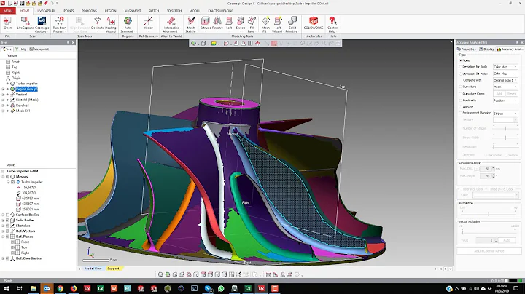The height and width of the screenshot is (294, 525).
Task: Select Deviation for Mesh radio option
Action: 461,73
